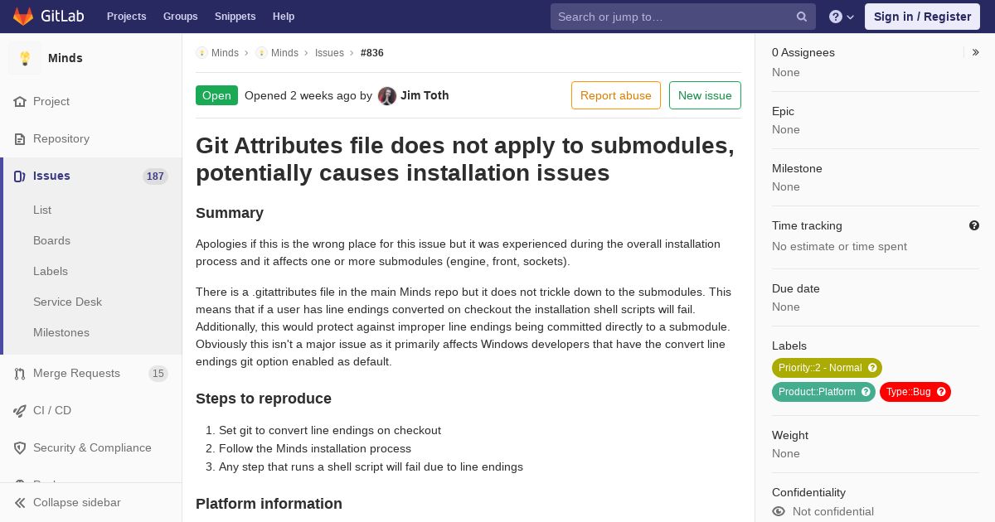Image resolution: width=995 pixels, height=522 pixels.
Task: Click the Time tracking help icon
Action: click(x=974, y=225)
